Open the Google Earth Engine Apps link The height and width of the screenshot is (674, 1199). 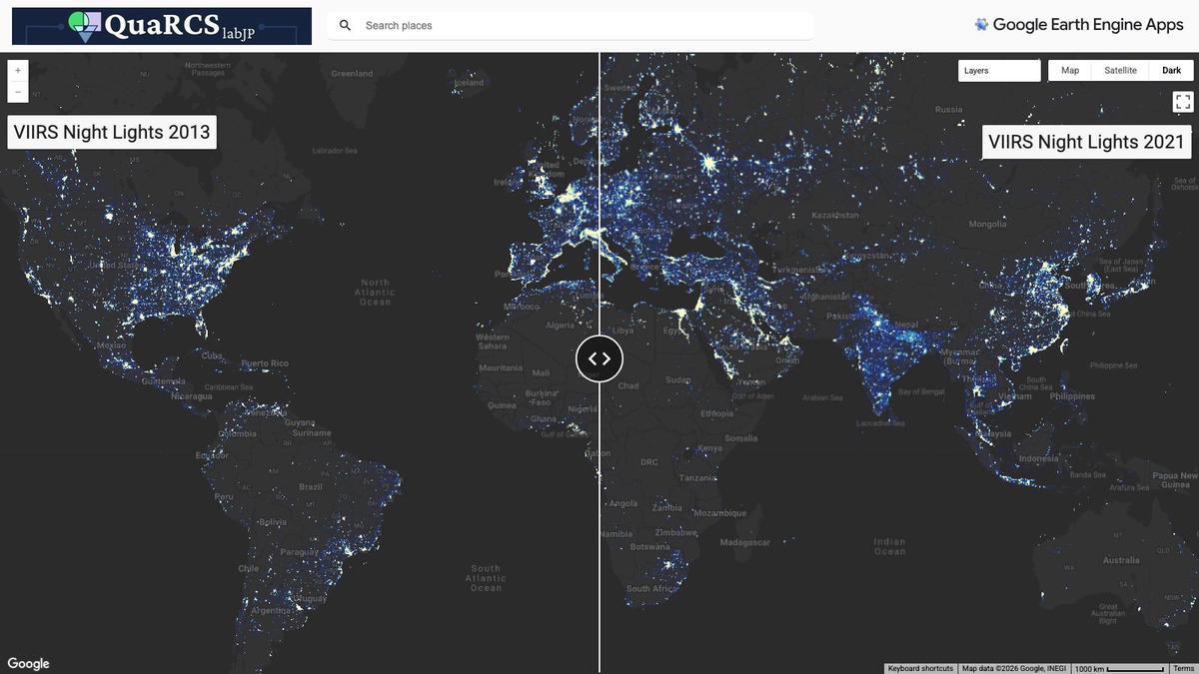click(1079, 25)
